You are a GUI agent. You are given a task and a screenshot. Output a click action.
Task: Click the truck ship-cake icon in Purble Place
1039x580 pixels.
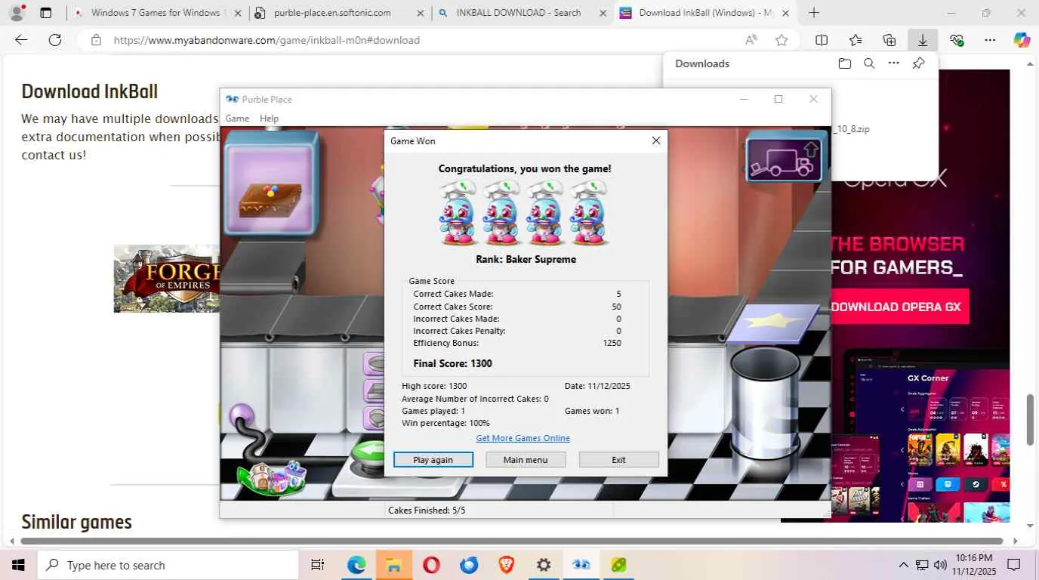point(784,159)
